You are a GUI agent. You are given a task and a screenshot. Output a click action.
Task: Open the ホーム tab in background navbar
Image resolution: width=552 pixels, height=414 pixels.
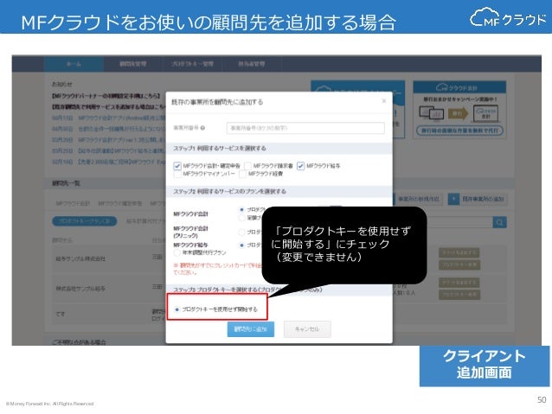click(x=74, y=64)
